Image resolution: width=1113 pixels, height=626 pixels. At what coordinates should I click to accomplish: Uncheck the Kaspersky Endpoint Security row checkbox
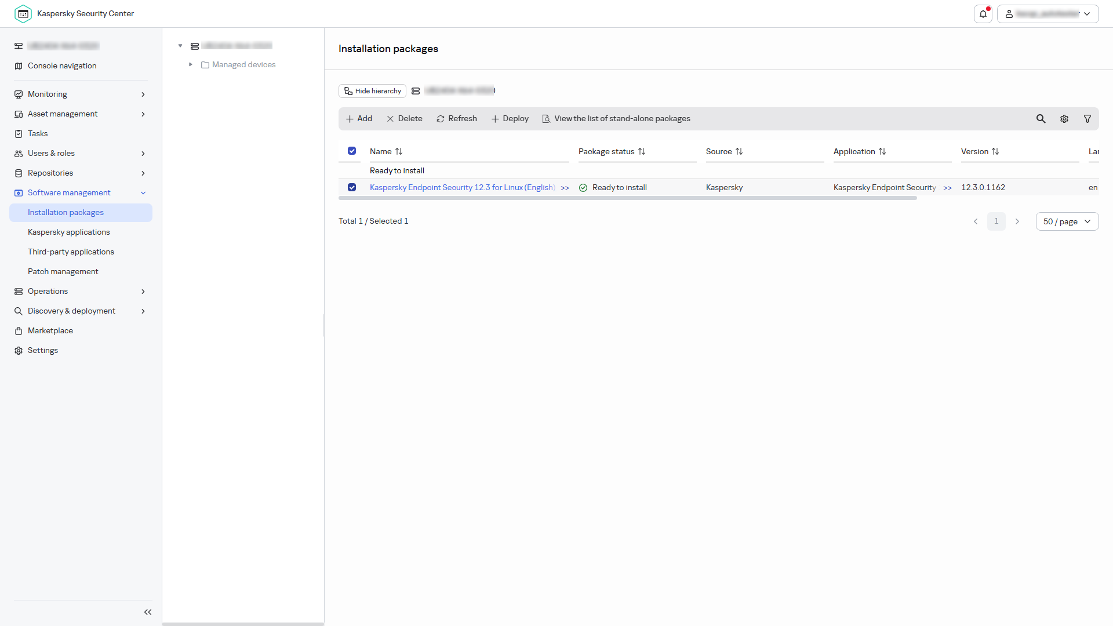[x=352, y=187]
